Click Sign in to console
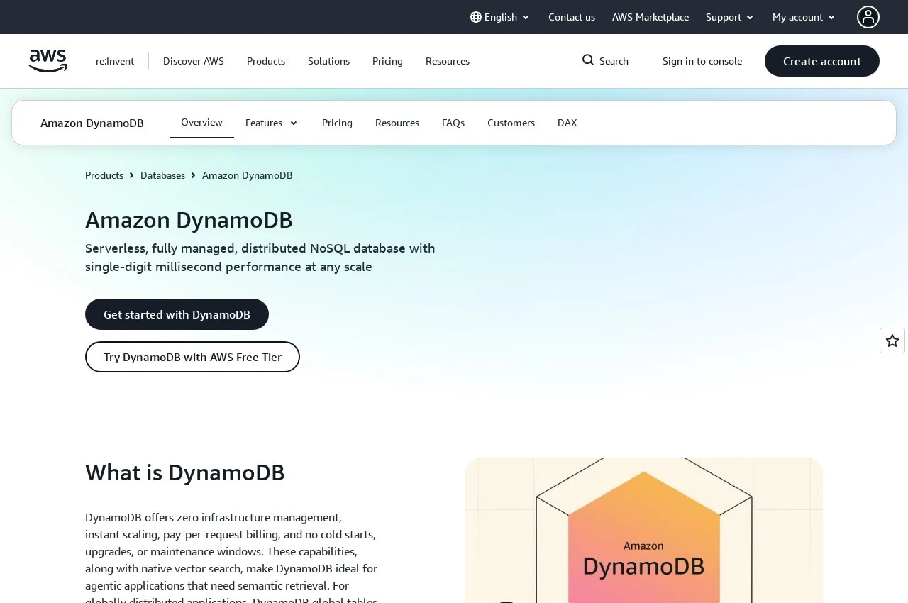 (702, 61)
